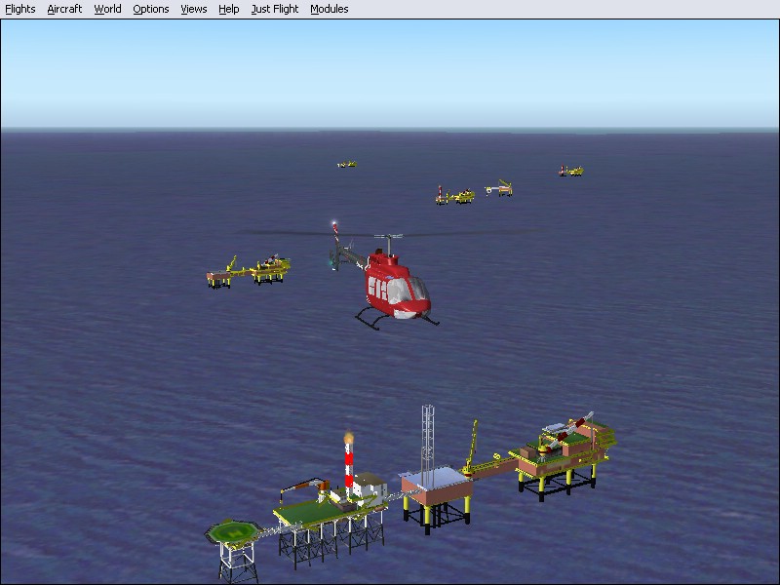Open the Options menu
The width and height of the screenshot is (780, 585).
(x=151, y=9)
